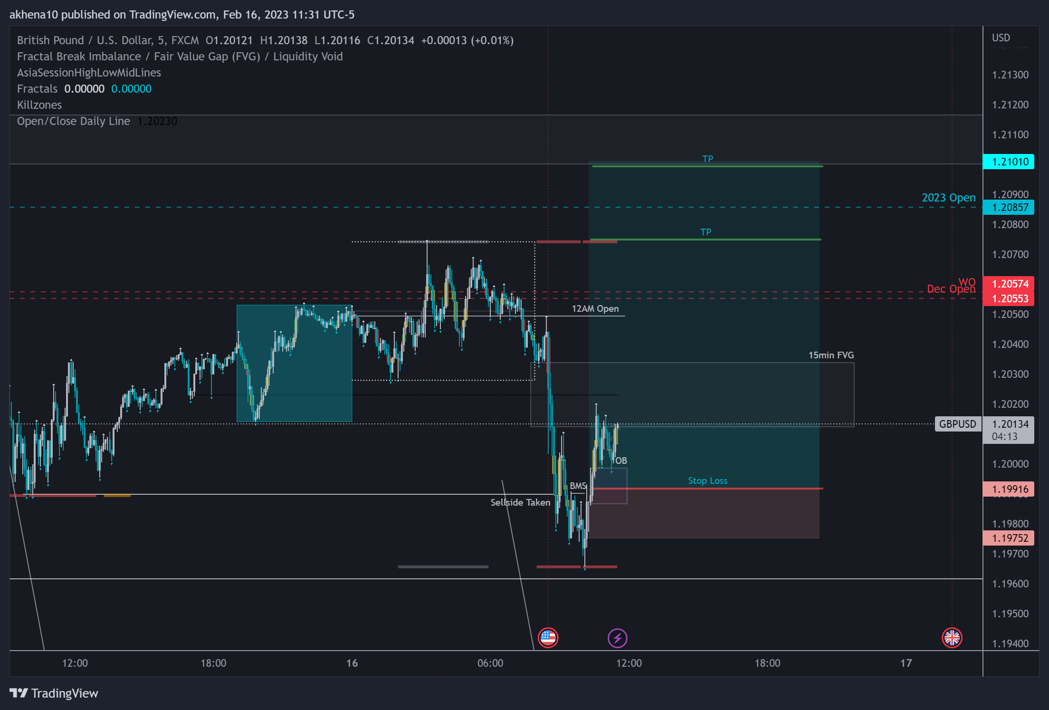Click the purple lightning event icon
This screenshot has height=710, width=1049.
(x=618, y=638)
